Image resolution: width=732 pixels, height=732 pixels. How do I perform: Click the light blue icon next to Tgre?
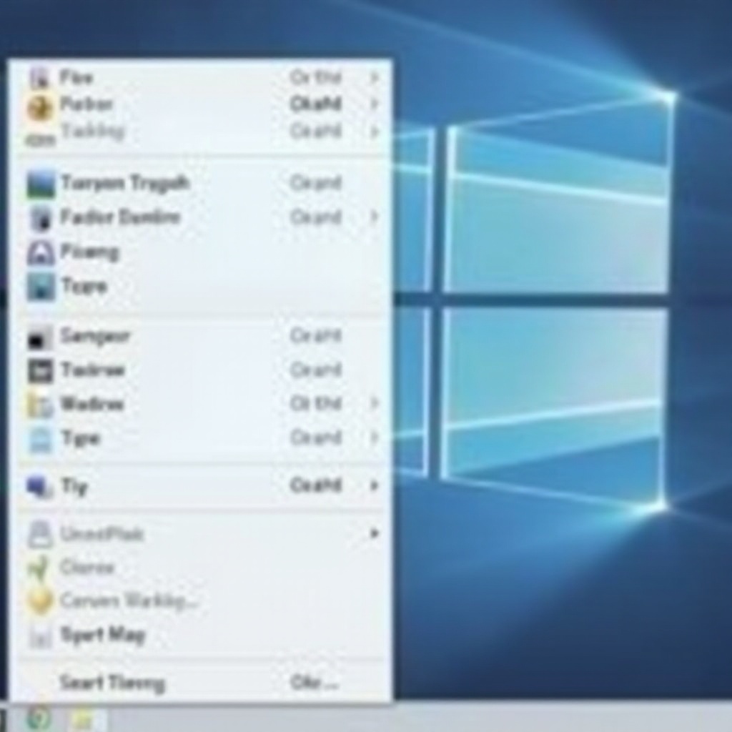[40, 440]
